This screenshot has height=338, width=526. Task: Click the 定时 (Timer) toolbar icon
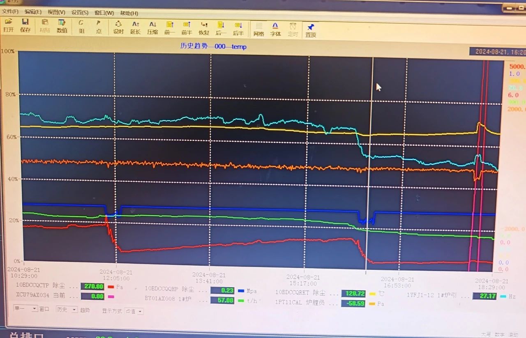pyautogui.click(x=293, y=30)
